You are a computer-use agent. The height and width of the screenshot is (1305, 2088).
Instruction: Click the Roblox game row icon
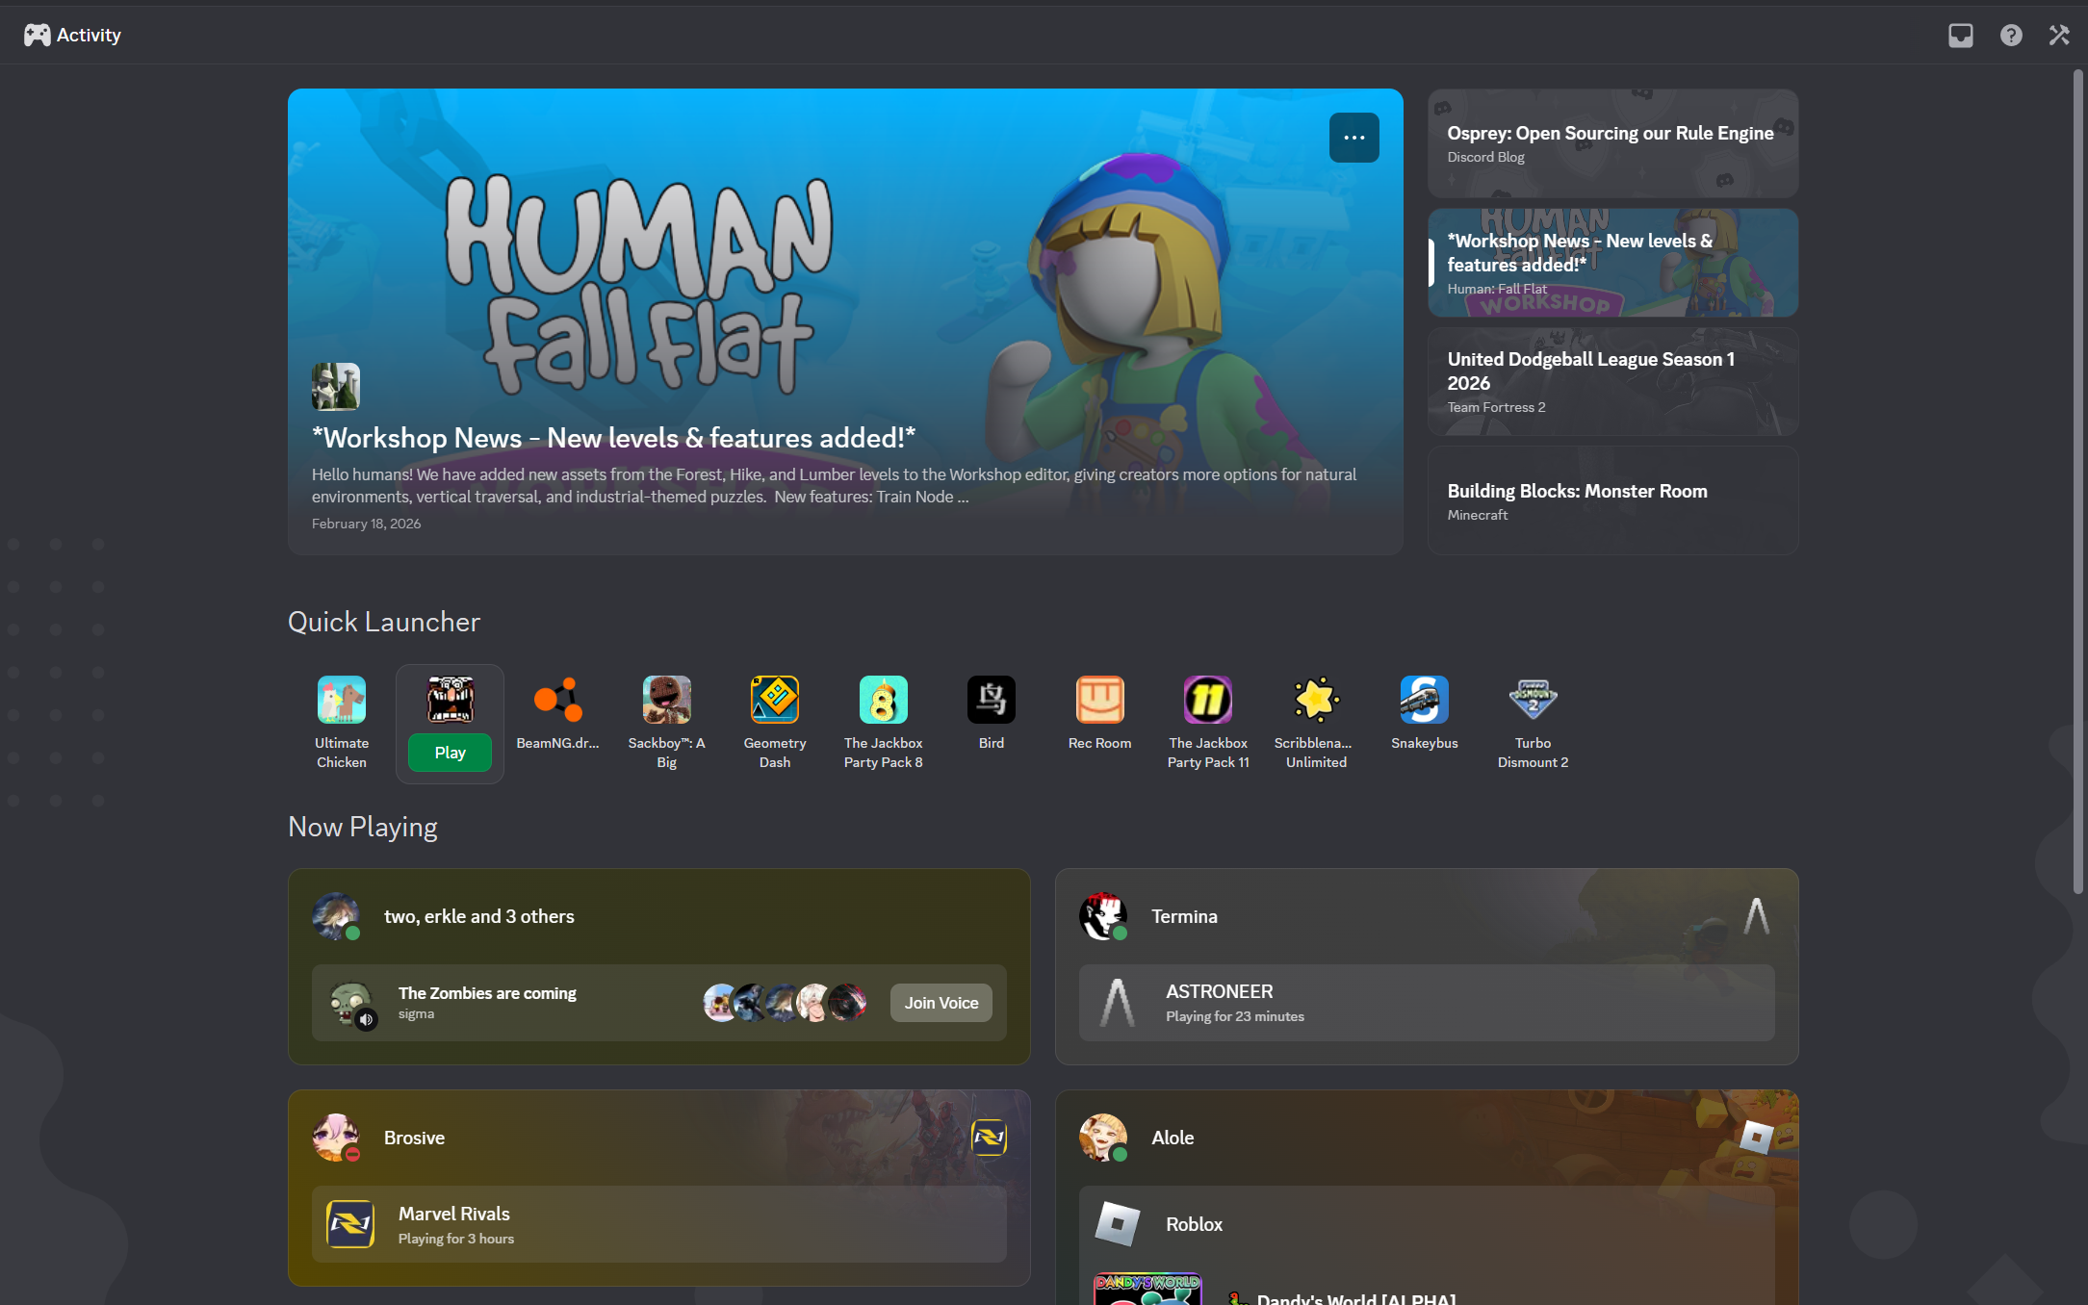[1118, 1224]
